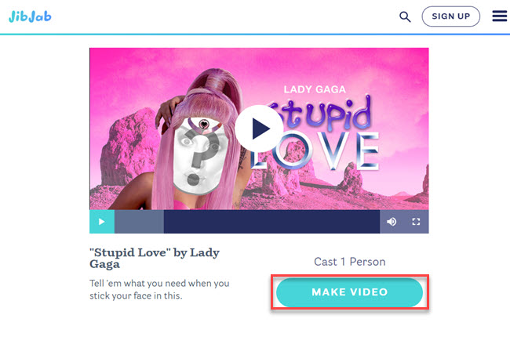Mute the video volume speaker icon
This screenshot has height=337, width=510.
pos(392,222)
